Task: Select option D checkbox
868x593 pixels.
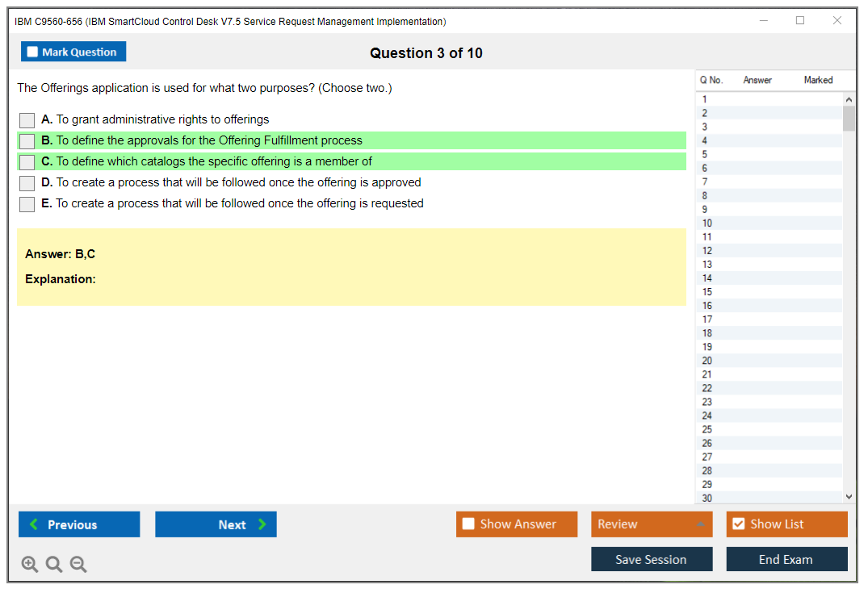Action: click(x=27, y=183)
